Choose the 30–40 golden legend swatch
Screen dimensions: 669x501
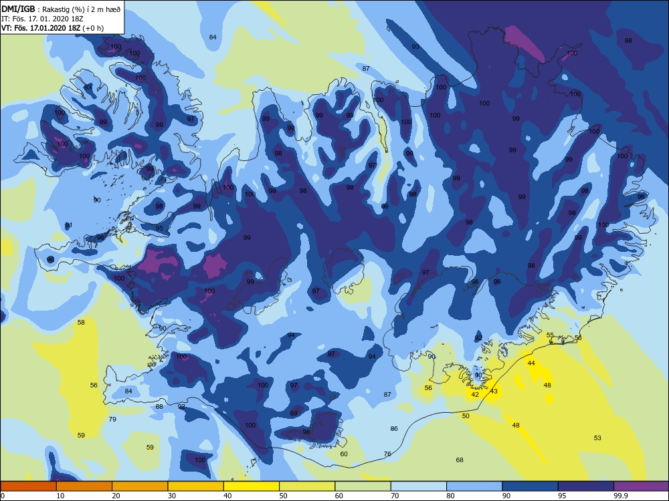[x=196, y=486]
